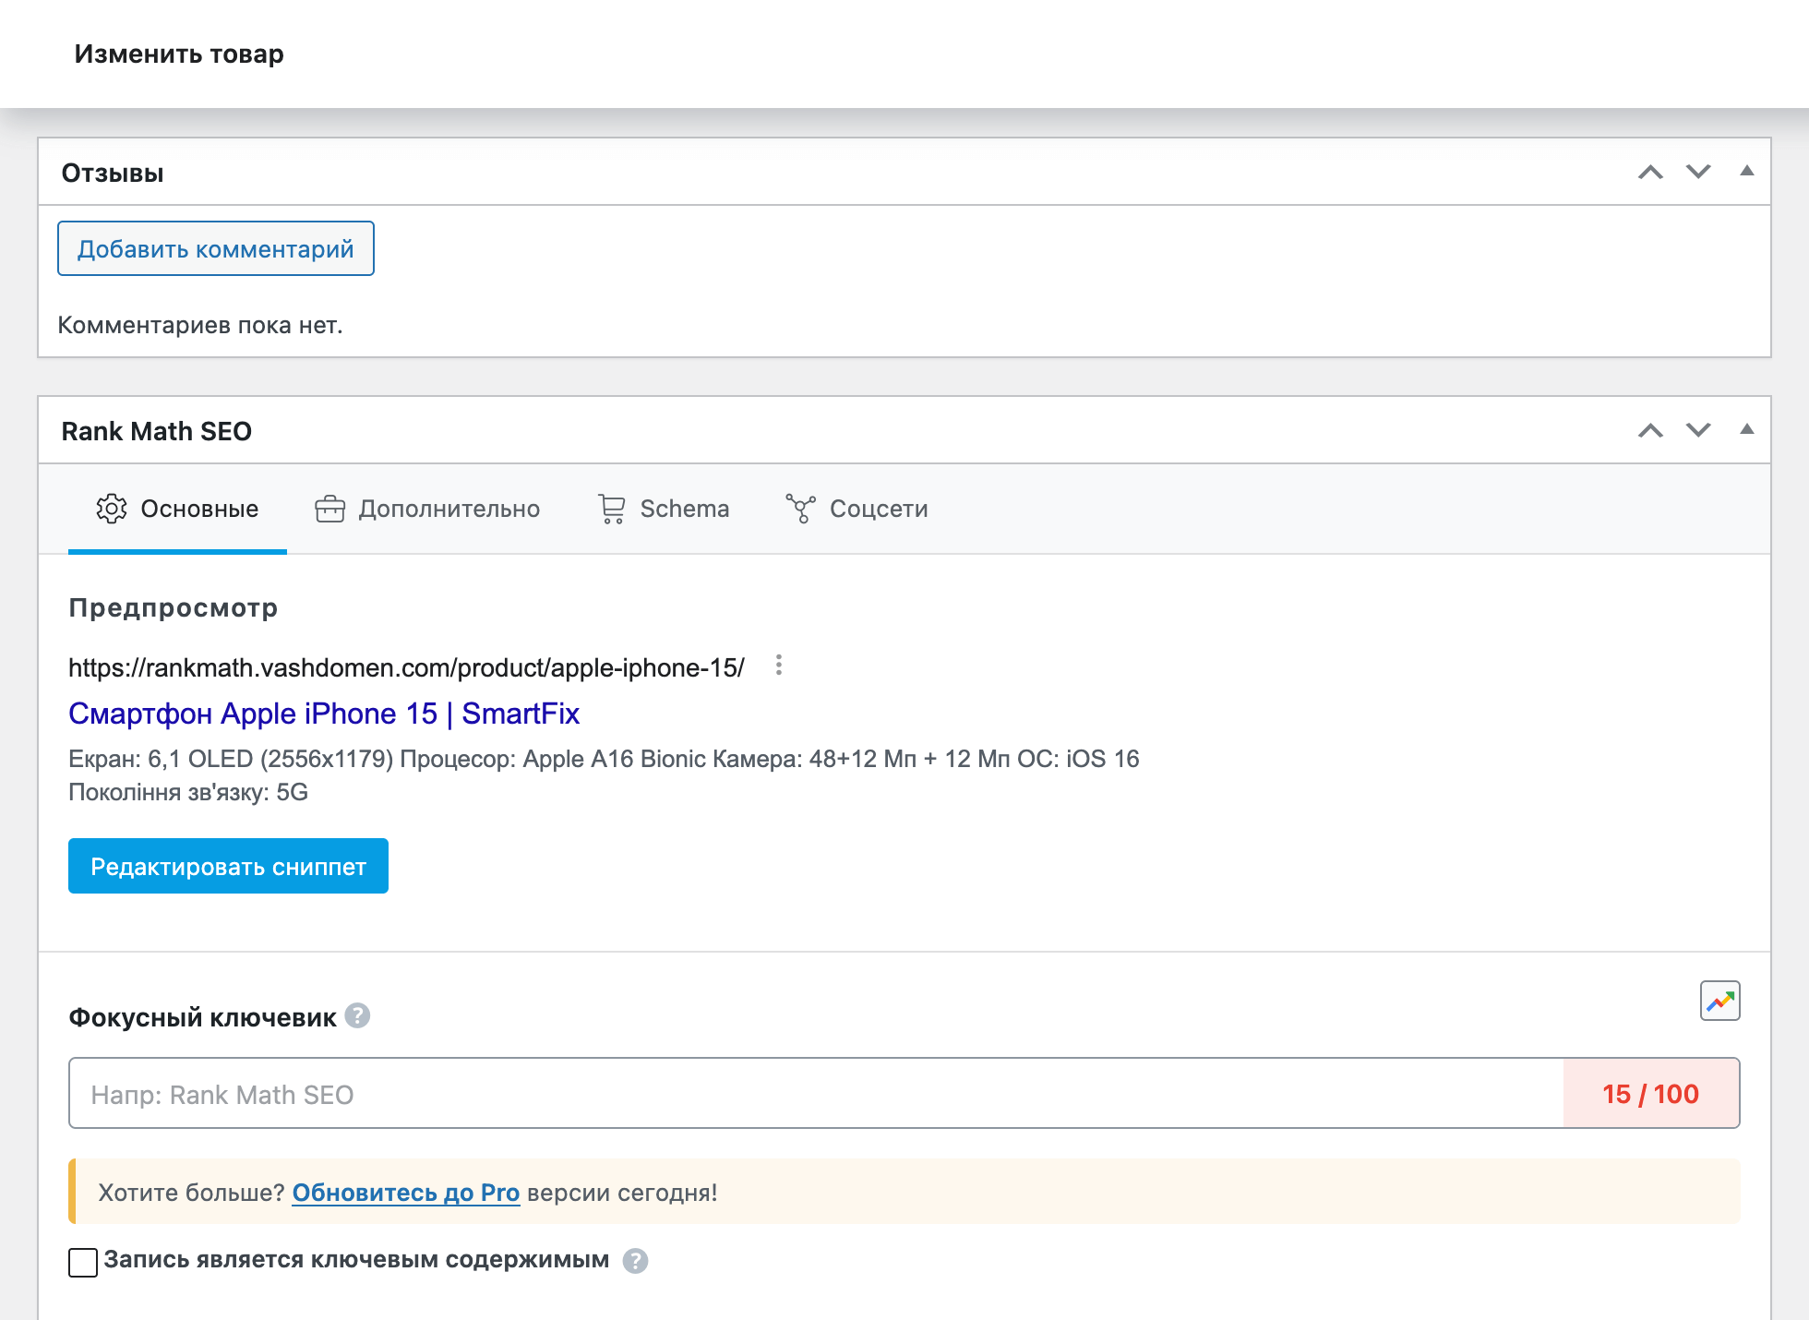Focus the Фокусный ключевик input field
1809x1320 pixels.
[816, 1093]
